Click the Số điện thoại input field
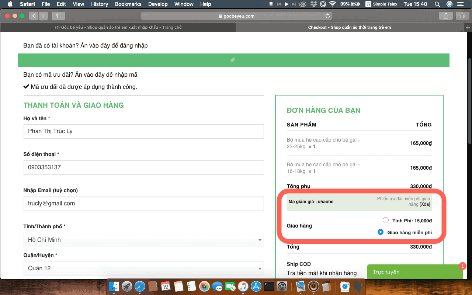472x295 pixels. click(143, 167)
